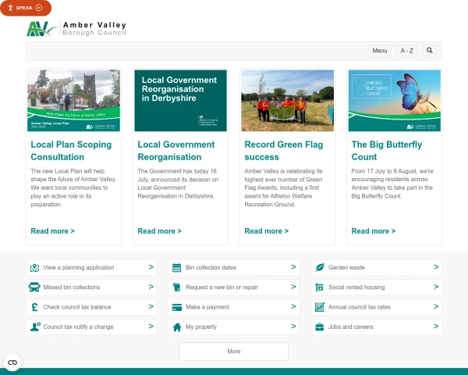Open Make a payment
Viewport: 468px width, 375px height.
(x=207, y=307)
